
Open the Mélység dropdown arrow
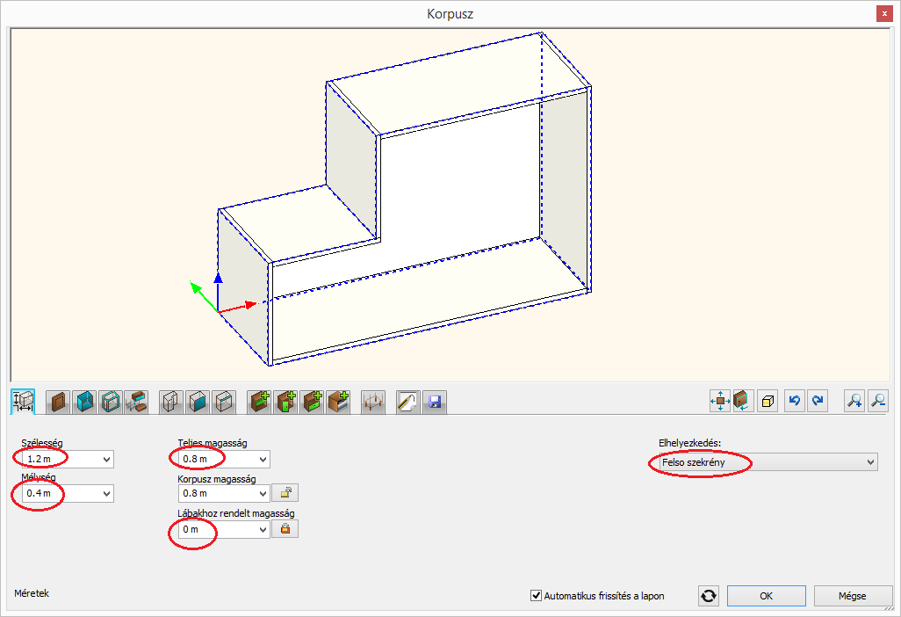click(x=106, y=493)
